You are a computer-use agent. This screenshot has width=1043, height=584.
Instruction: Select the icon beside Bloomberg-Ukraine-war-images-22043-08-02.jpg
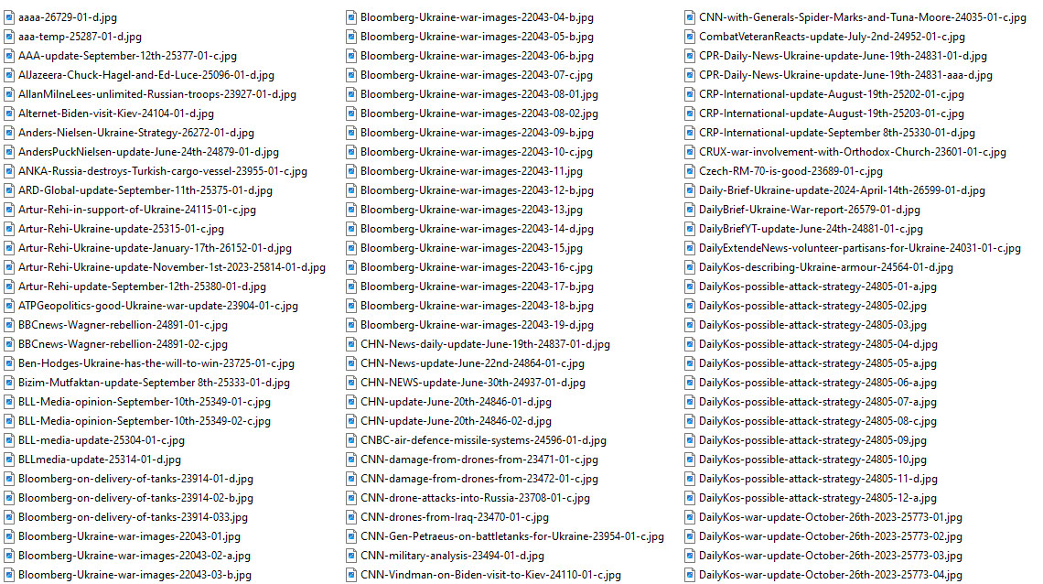(x=351, y=114)
